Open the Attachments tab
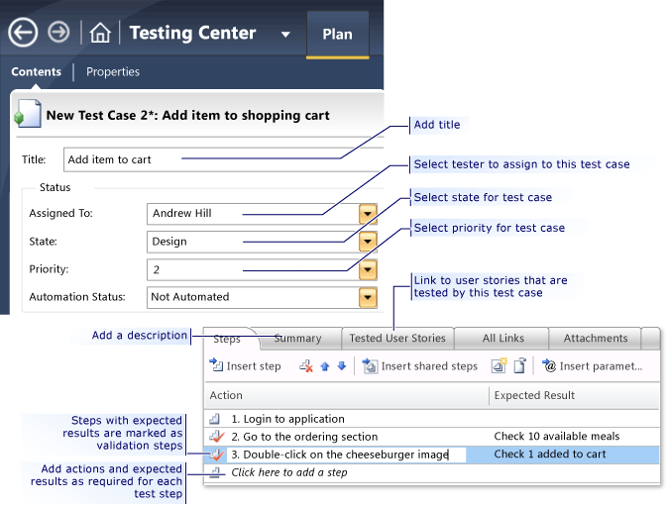 pyautogui.click(x=596, y=339)
